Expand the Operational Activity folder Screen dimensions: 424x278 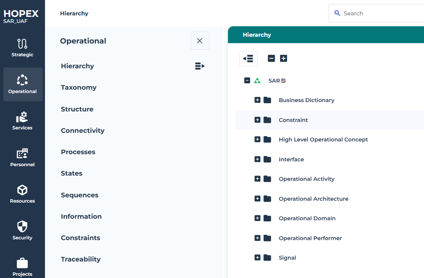tap(257, 179)
